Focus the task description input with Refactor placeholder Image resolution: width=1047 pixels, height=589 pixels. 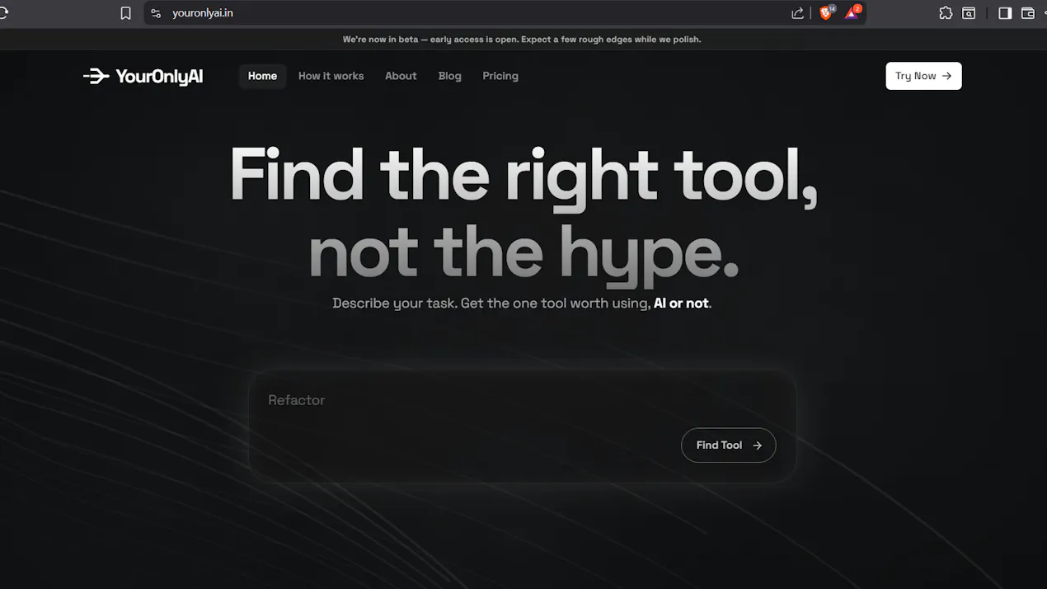coord(522,426)
